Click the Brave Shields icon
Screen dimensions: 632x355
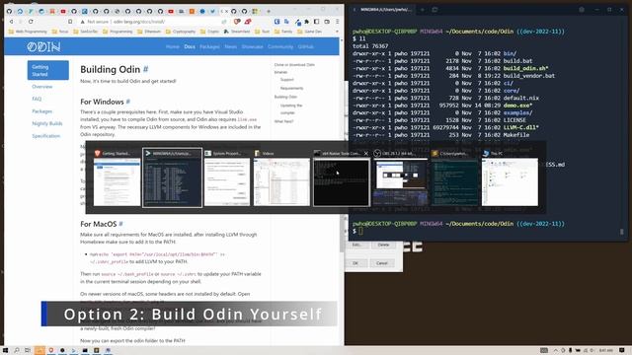tap(237, 22)
